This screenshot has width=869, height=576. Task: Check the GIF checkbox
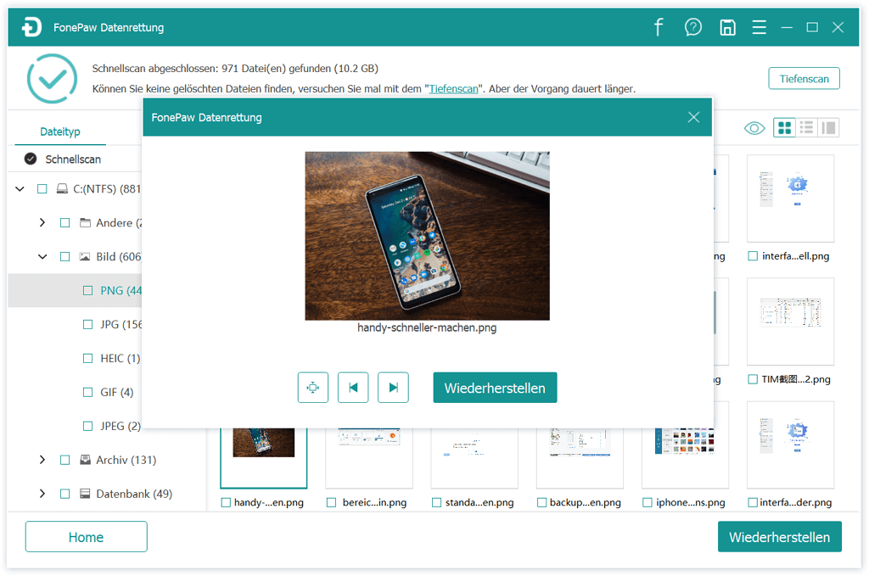(x=87, y=392)
